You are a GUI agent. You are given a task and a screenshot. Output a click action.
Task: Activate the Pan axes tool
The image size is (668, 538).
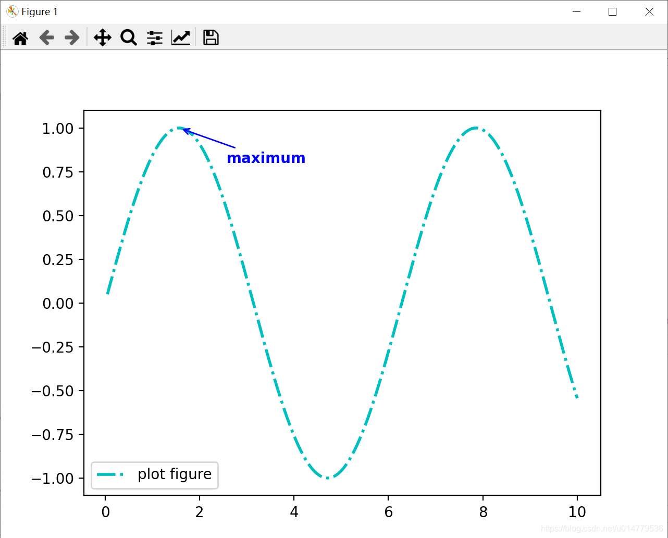click(x=103, y=37)
